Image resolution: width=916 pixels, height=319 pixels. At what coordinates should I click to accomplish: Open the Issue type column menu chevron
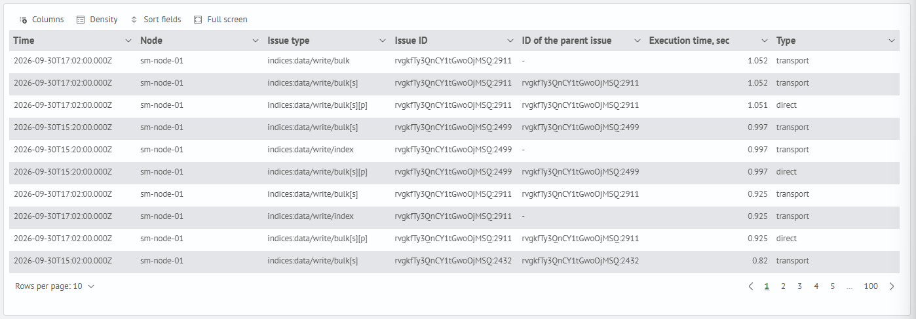point(383,41)
